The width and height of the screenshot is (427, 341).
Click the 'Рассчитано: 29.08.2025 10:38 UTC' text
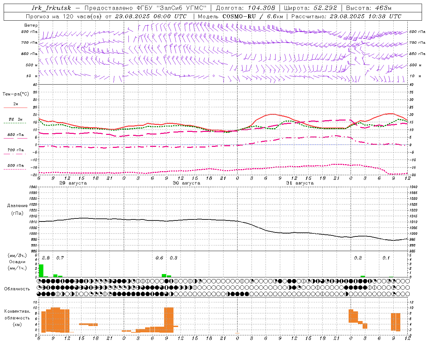[x=346, y=16]
